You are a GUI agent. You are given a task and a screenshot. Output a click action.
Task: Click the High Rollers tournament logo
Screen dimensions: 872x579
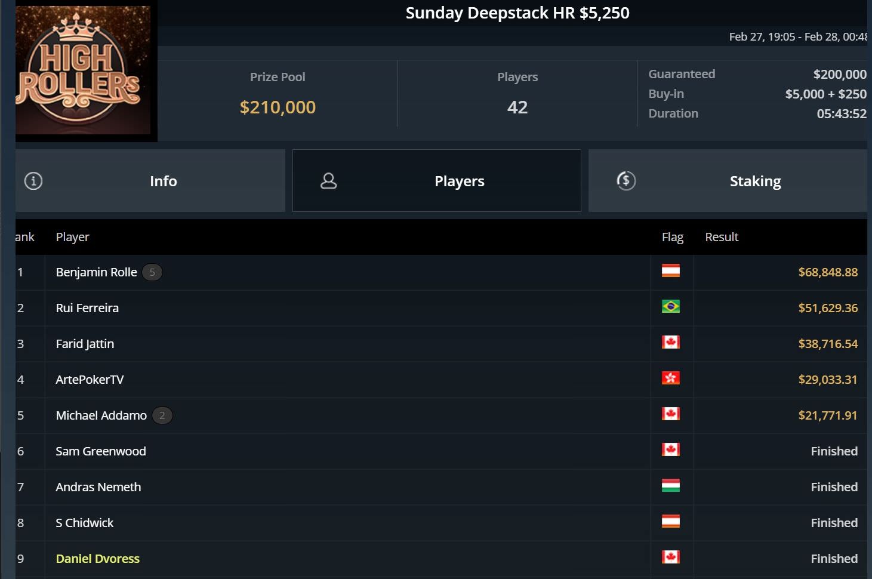[x=83, y=70]
